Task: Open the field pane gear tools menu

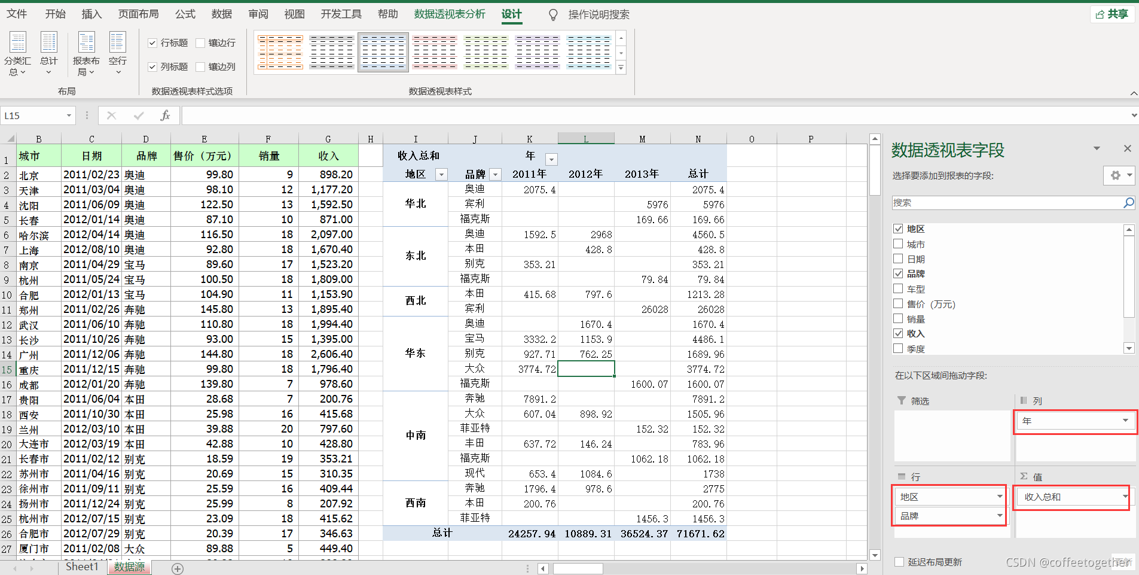Action: click(x=1119, y=175)
